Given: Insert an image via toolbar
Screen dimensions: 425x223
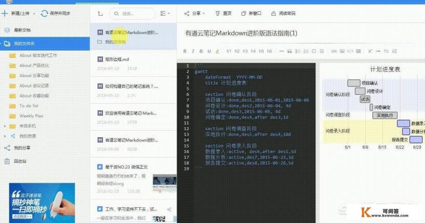Looking at the screenshot, I should (342, 51).
